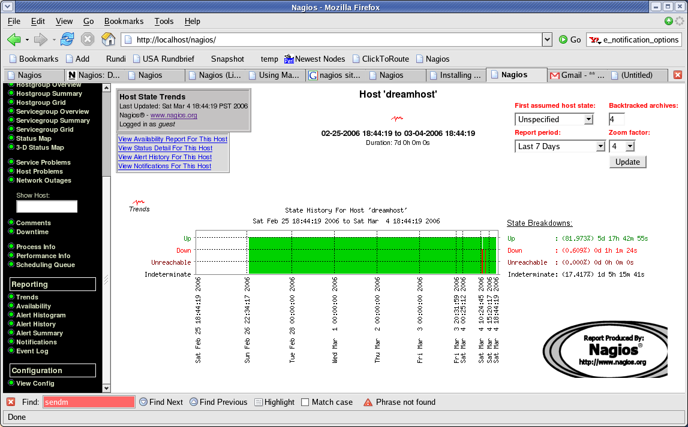Viewport: 688px width, 427px height.
Task: Open the View menu
Action: (64, 21)
